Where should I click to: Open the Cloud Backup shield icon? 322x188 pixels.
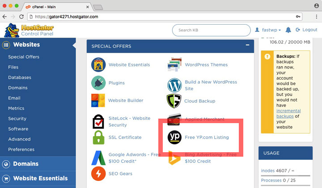(x=174, y=101)
